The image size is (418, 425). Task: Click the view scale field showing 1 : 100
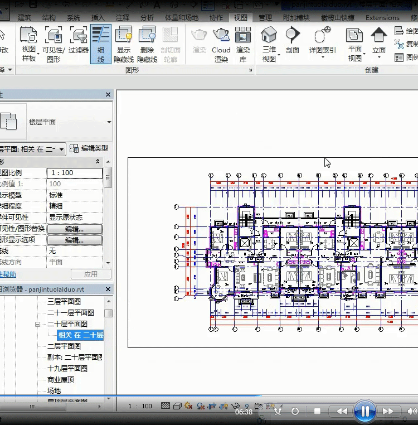click(75, 173)
